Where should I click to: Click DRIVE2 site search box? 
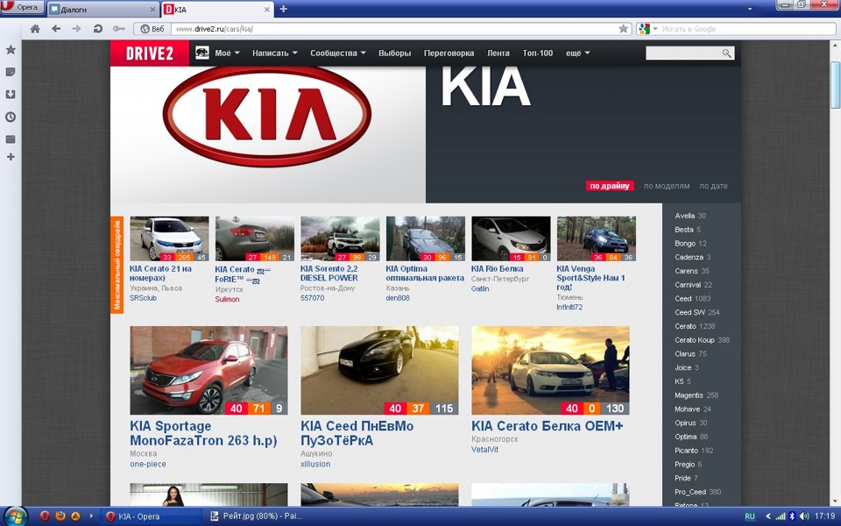point(682,53)
